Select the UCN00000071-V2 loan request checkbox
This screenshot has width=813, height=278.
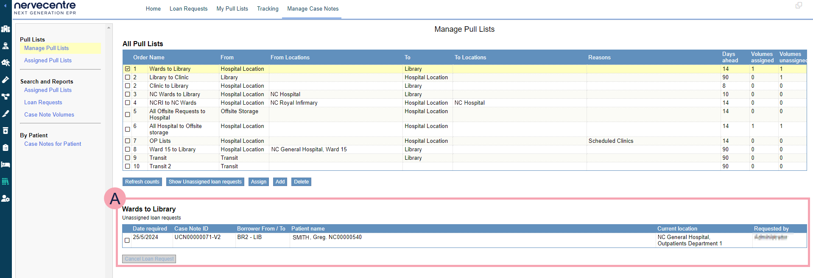(x=127, y=240)
